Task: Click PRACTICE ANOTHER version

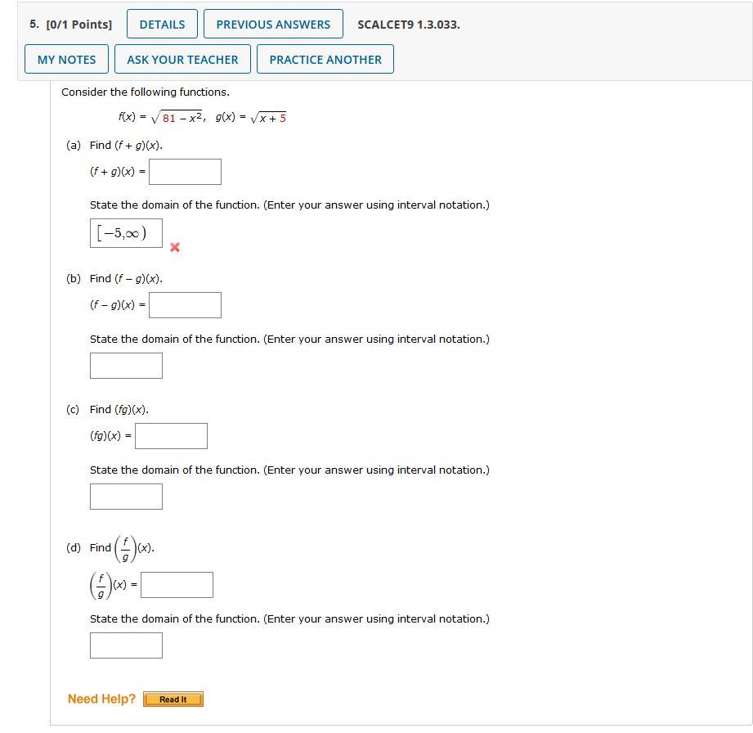Action: pos(325,58)
